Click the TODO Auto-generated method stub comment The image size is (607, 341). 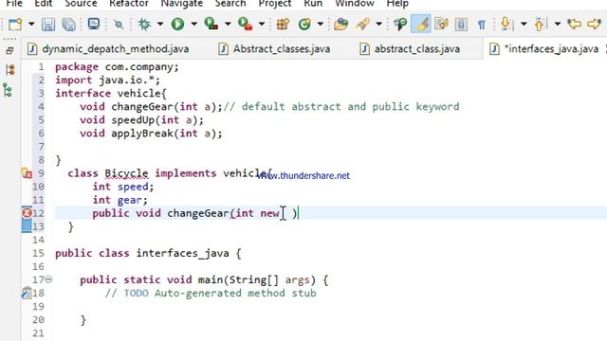coord(211,293)
